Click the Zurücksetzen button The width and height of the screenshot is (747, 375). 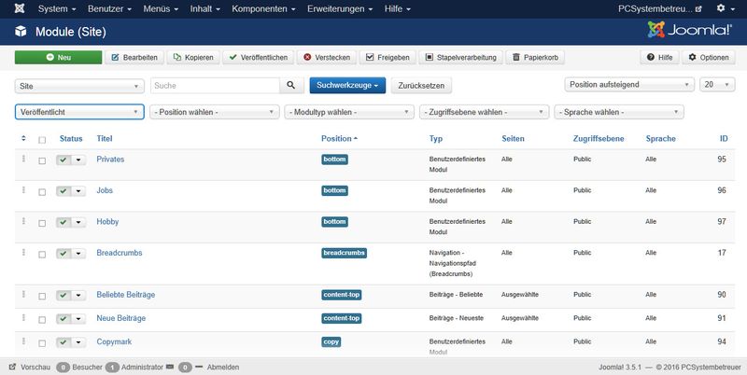pyautogui.click(x=421, y=86)
